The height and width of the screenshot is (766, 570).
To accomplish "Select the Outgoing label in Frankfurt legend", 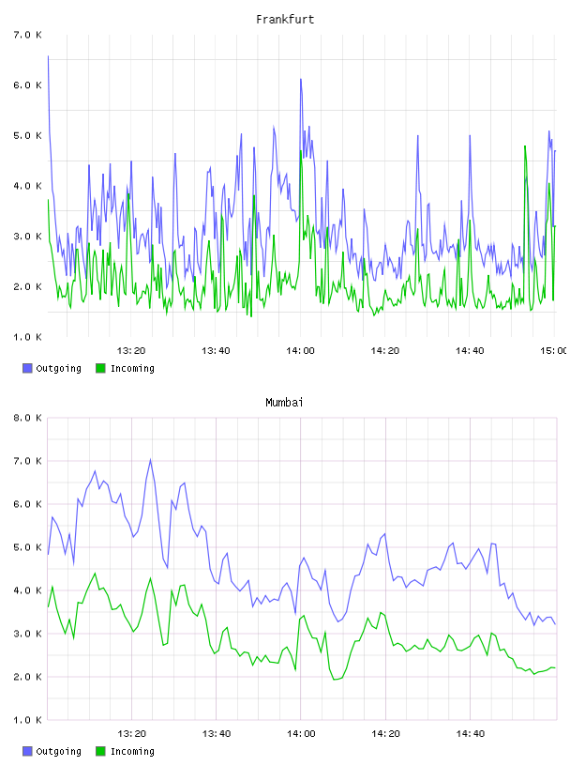I will click(58, 369).
